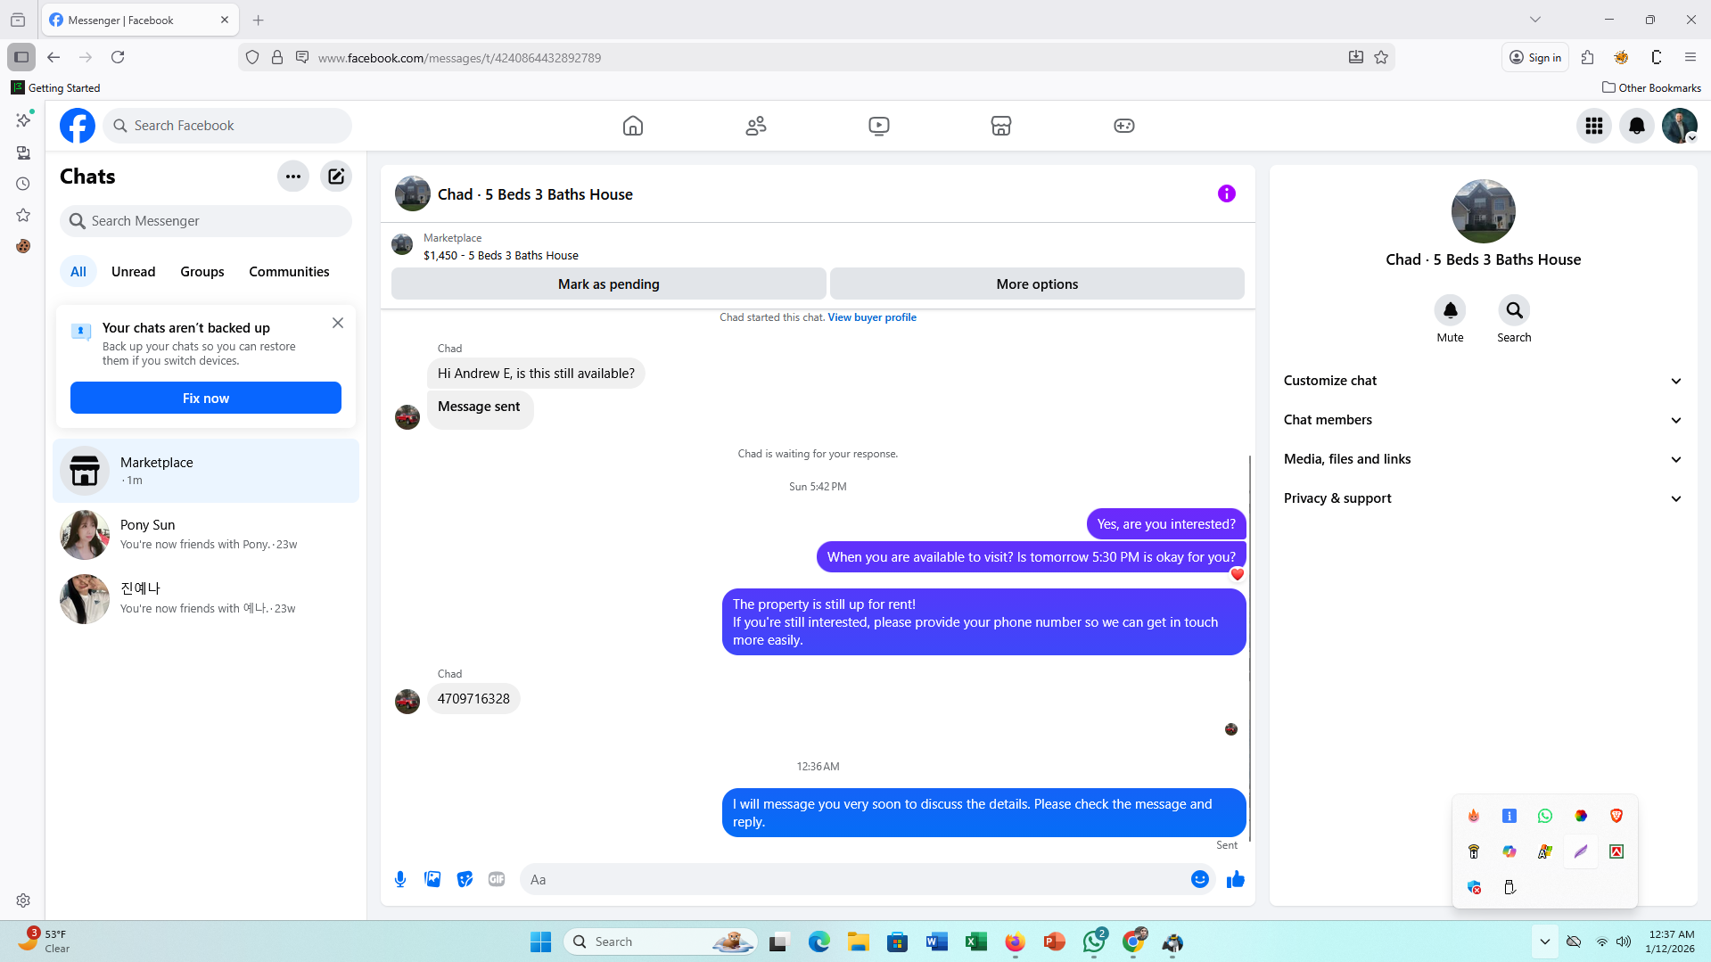Open a new browser tab

(259, 20)
